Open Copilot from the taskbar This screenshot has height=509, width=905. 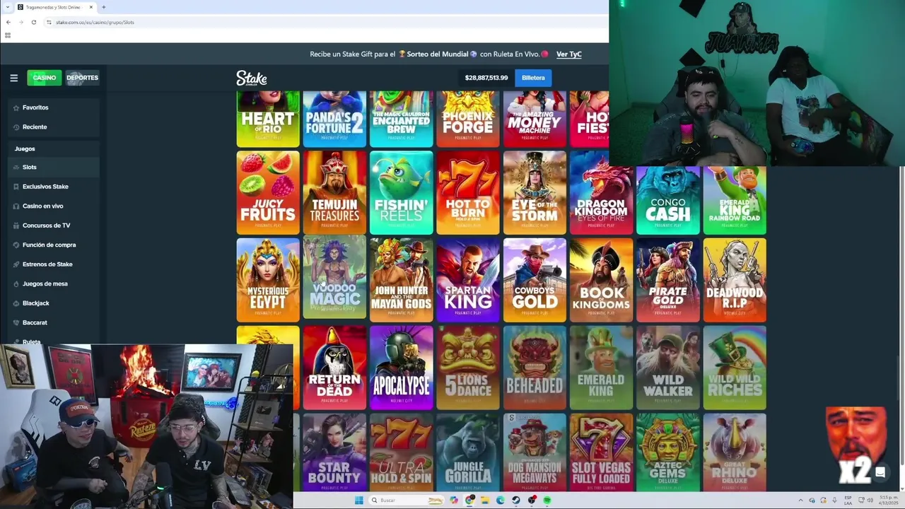[x=454, y=501]
